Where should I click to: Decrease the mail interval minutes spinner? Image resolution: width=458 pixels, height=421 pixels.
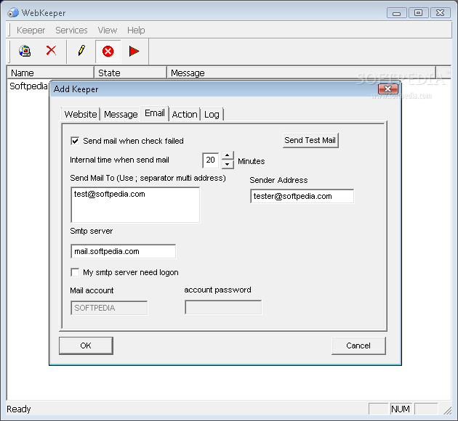[228, 165]
